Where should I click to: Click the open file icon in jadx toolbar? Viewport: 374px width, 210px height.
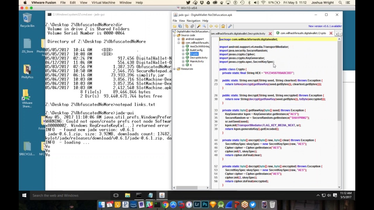tap(174, 26)
